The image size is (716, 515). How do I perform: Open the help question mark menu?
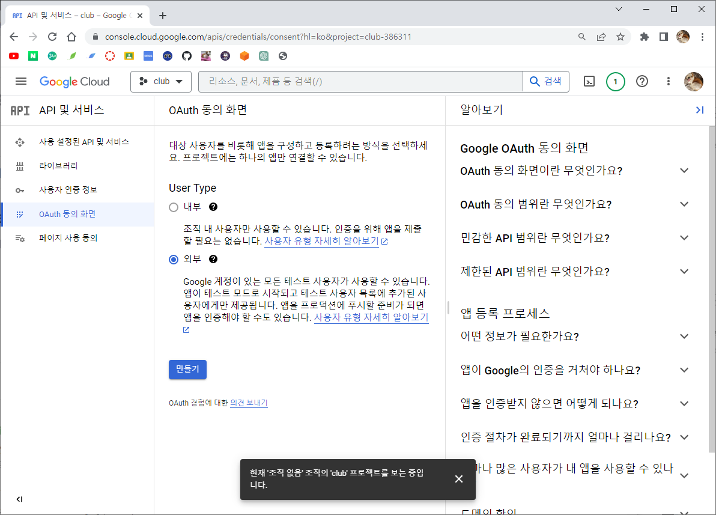click(x=642, y=81)
